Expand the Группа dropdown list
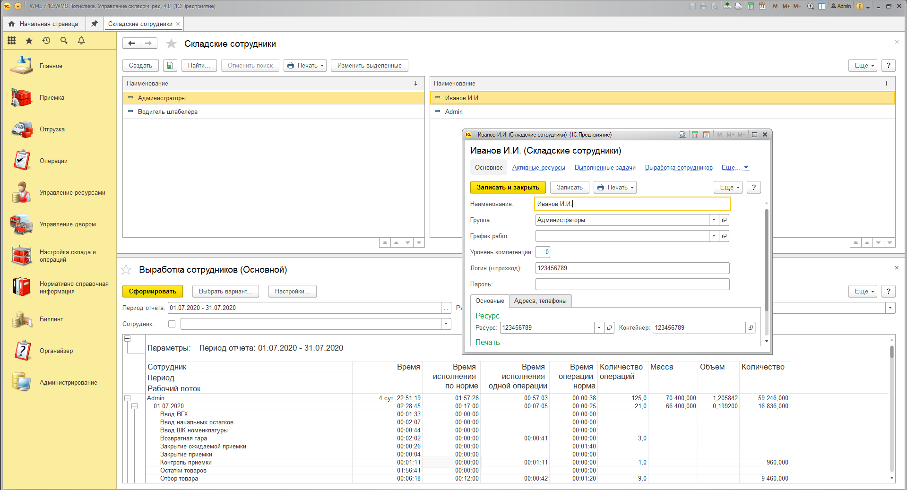 point(714,220)
